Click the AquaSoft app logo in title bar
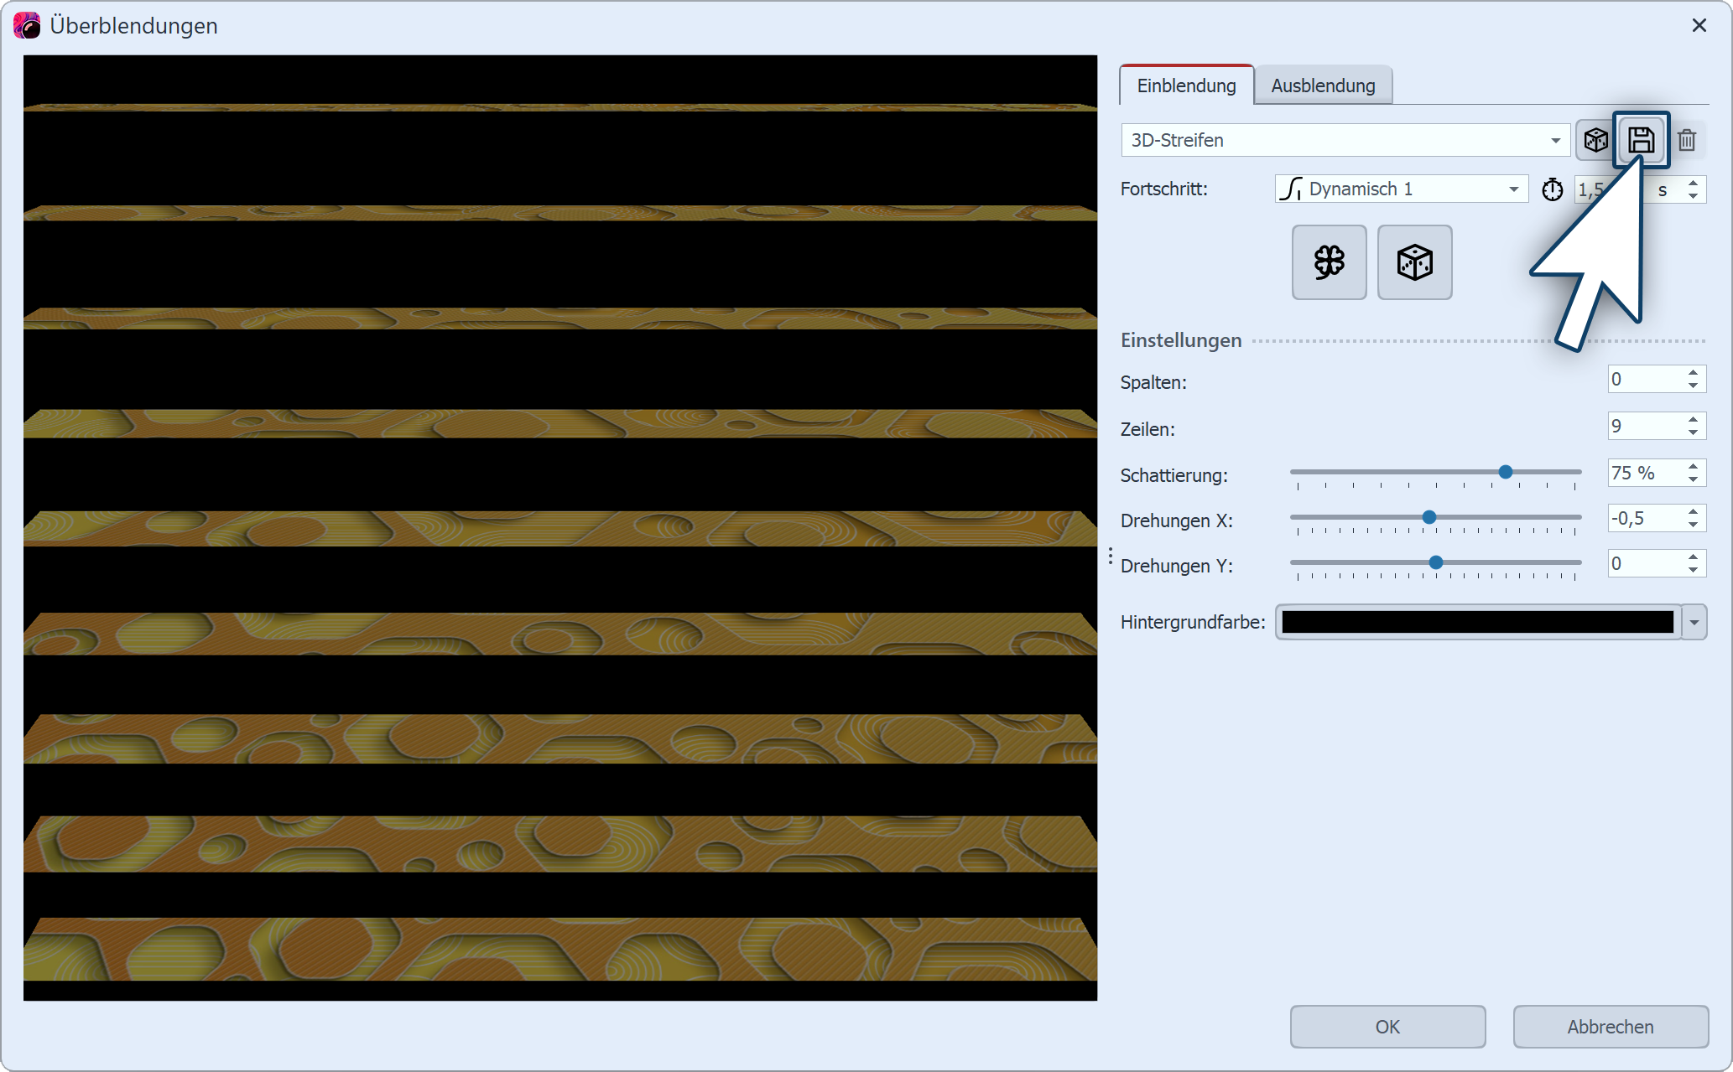Screen dimensions: 1733x1072 click(x=27, y=25)
